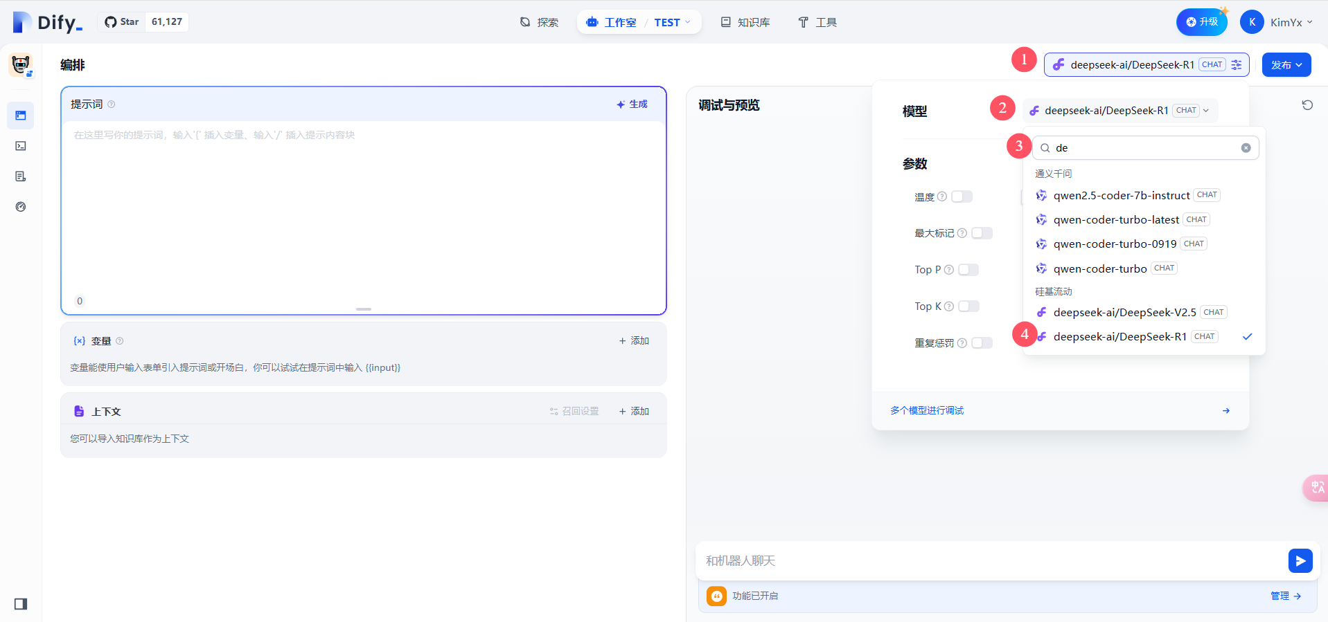Screen dimensions: 1328x622
Task: Go to the 探索 explore tab
Action: pos(539,22)
